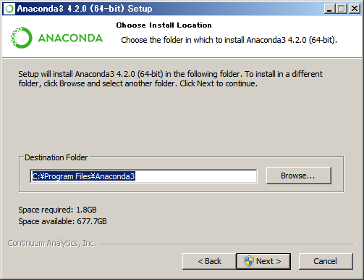The image size is (364, 280).
Task: Click the maximize window button
Action: tap(342, 9)
